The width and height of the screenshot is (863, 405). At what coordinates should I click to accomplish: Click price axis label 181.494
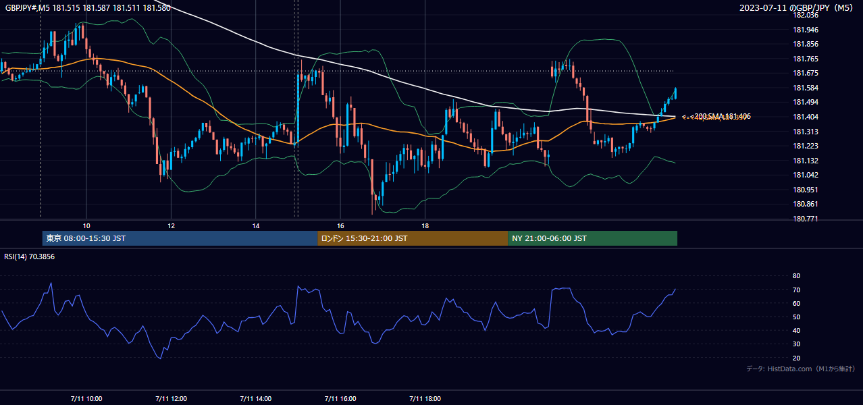[806, 102]
